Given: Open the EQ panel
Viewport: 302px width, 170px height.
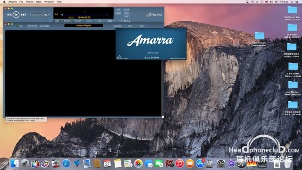Looking at the screenshot, I should (x=100, y=21).
